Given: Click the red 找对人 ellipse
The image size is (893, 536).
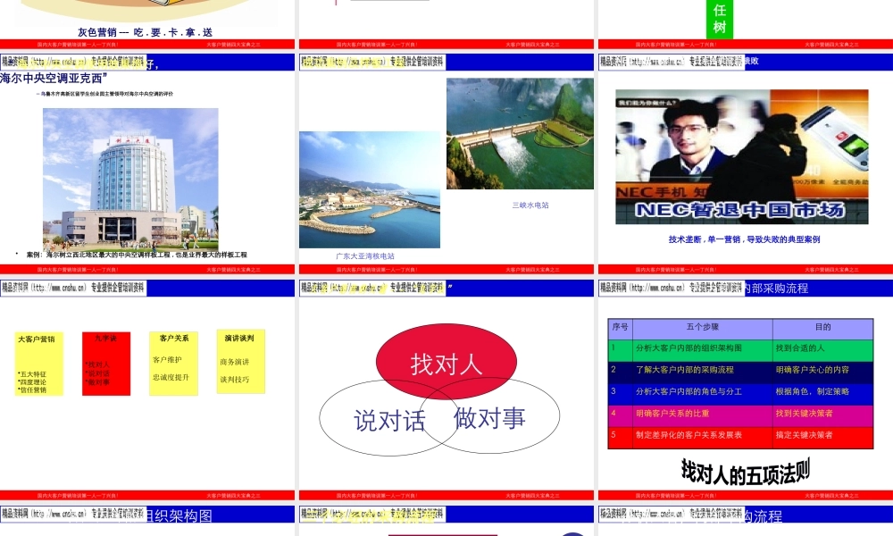Looking at the screenshot, I should coord(446,363).
